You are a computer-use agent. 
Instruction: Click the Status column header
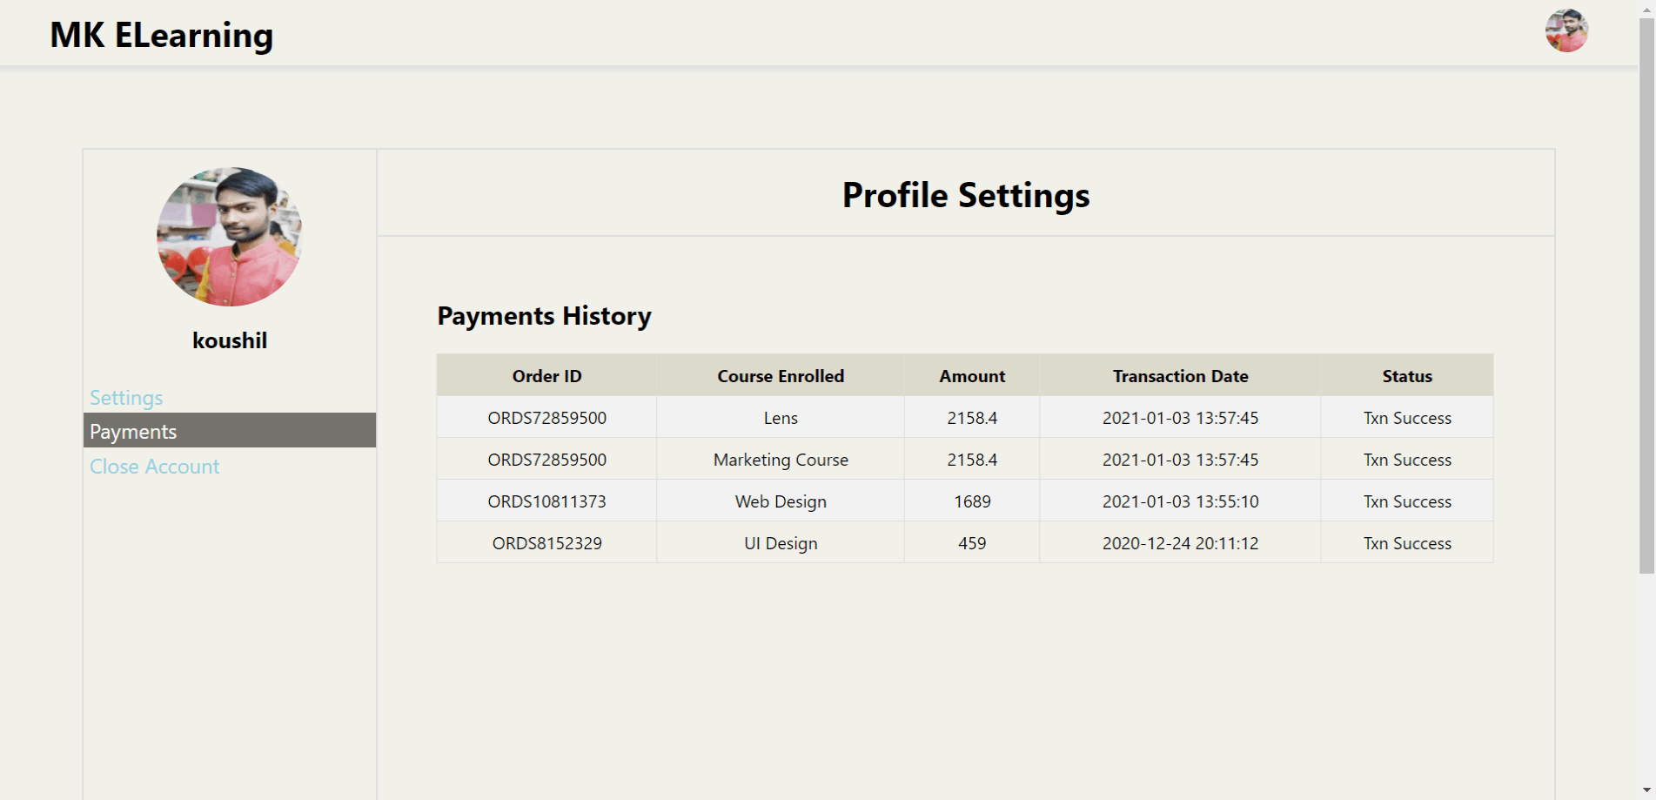[x=1407, y=376]
